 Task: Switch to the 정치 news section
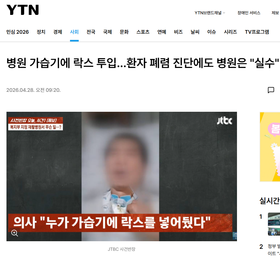(x=41, y=32)
